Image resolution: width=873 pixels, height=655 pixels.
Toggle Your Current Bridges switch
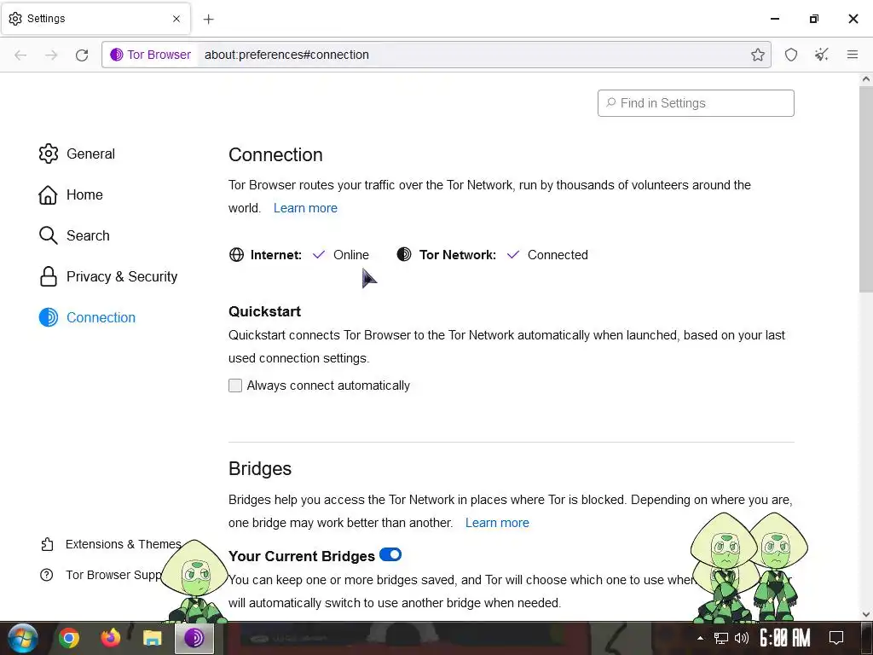tap(390, 554)
